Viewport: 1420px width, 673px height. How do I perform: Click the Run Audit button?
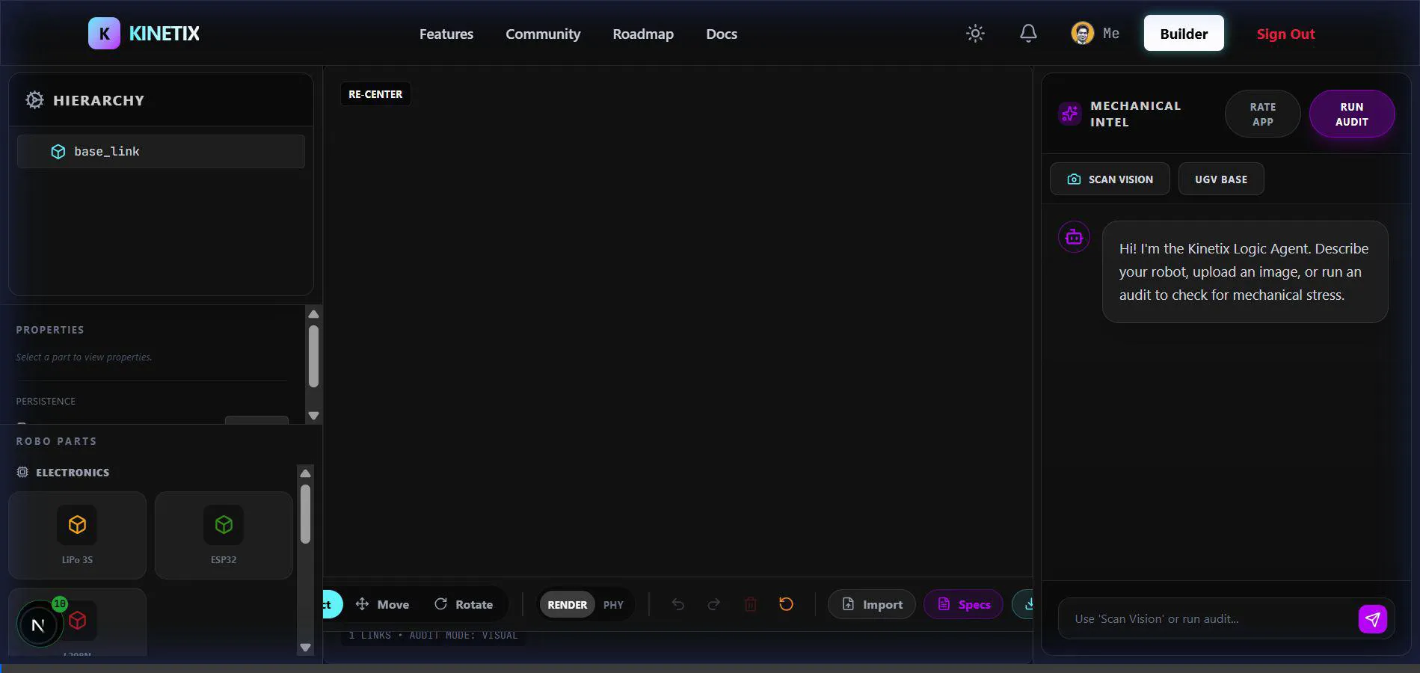click(x=1351, y=114)
